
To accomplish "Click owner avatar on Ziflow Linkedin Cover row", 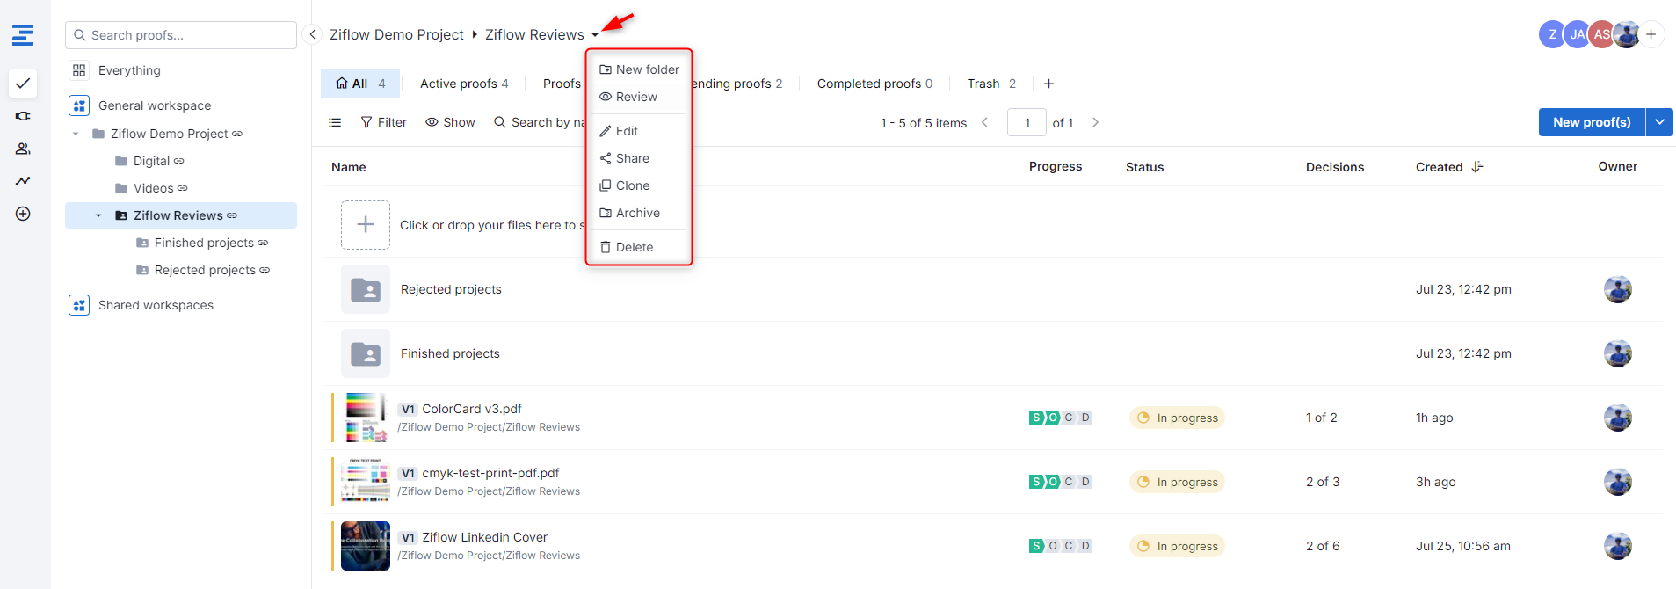I will (1618, 546).
